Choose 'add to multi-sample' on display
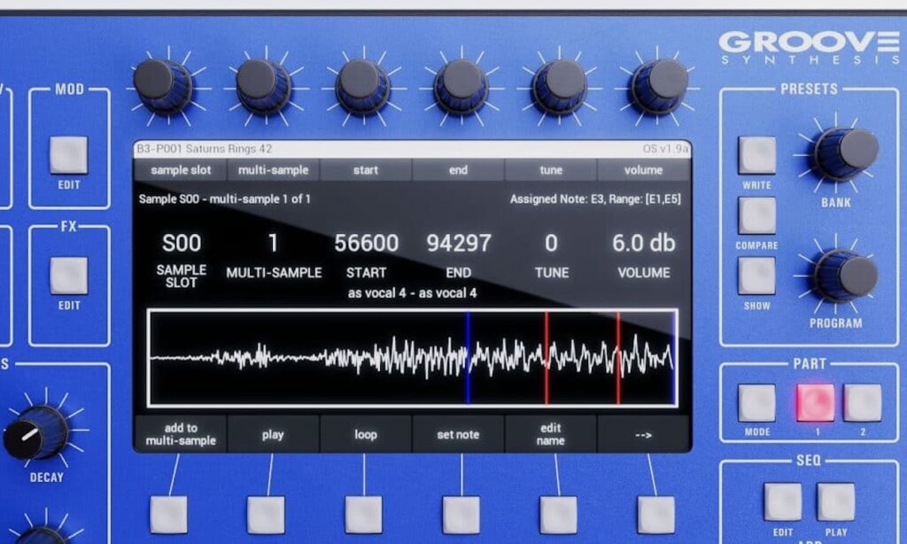907x544 pixels. coord(181,435)
